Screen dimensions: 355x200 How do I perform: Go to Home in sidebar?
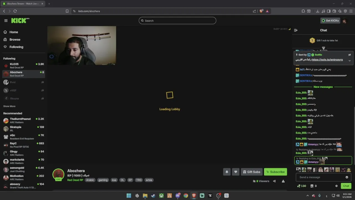pyautogui.click(x=14, y=32)
